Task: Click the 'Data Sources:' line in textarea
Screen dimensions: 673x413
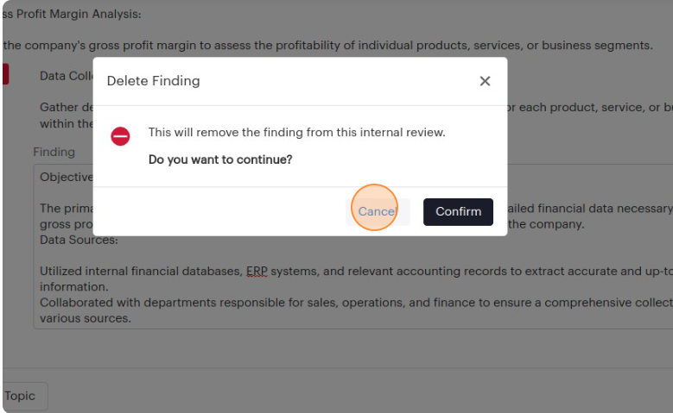Action: 79,240
